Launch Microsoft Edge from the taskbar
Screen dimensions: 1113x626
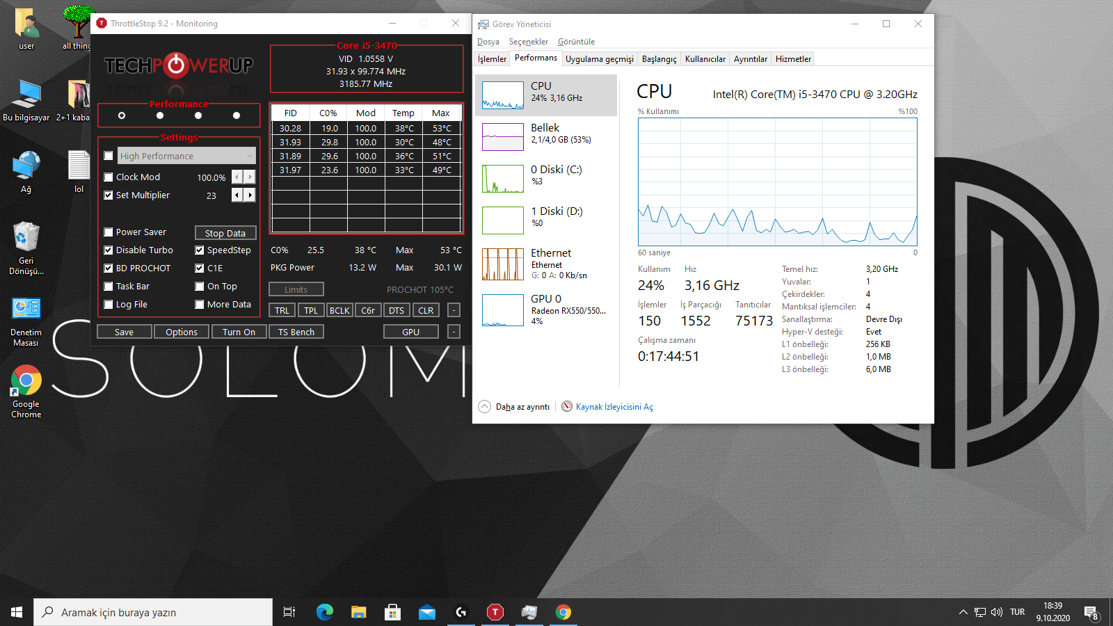(324, 612)
